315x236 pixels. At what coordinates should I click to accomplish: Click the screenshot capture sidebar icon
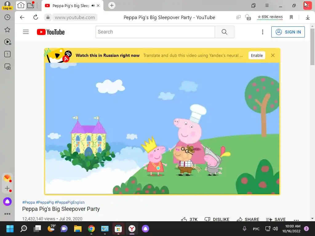tap(7, 66)
